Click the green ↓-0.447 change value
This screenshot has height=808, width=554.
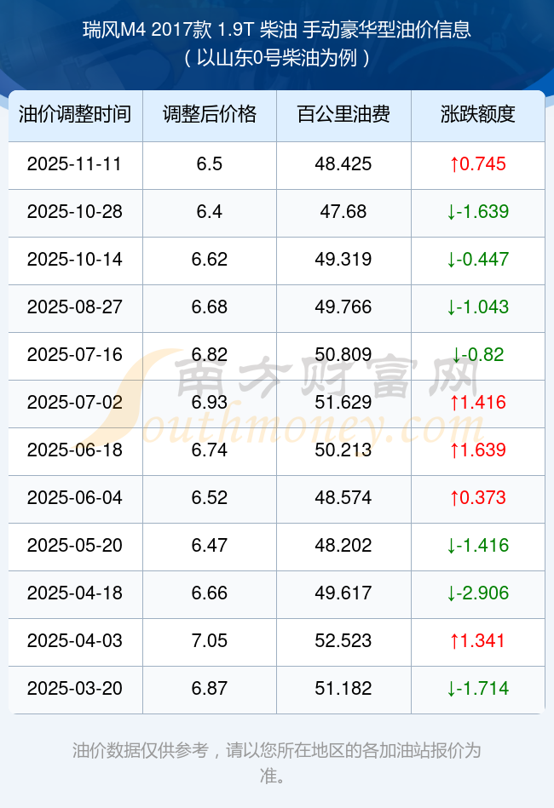tap(477, 260)
